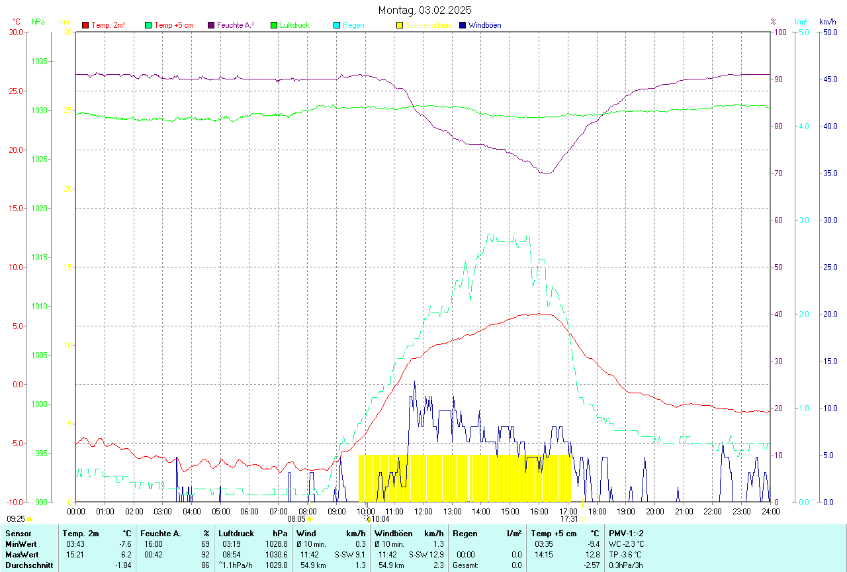Click the Durchschnitt row label
The image size is (847, 572).
(x=26, y=565)
